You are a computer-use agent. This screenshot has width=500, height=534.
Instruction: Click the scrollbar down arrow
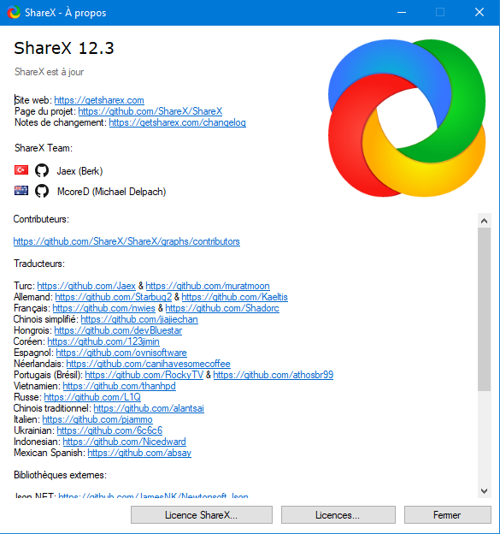484,491
